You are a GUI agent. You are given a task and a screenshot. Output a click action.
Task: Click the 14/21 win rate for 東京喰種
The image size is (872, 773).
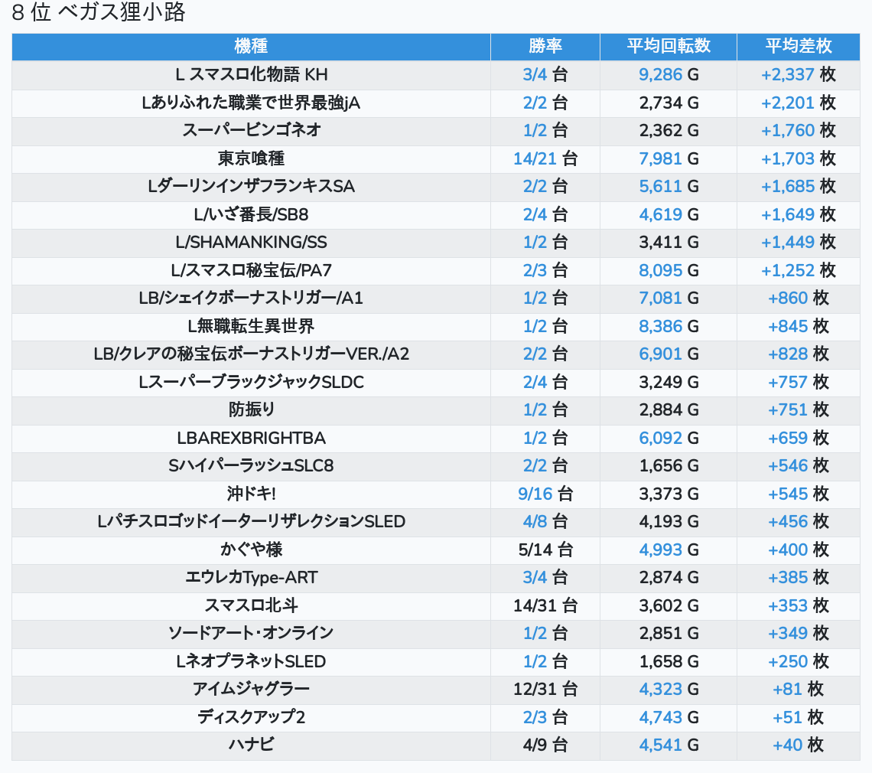tap(535, 158)
